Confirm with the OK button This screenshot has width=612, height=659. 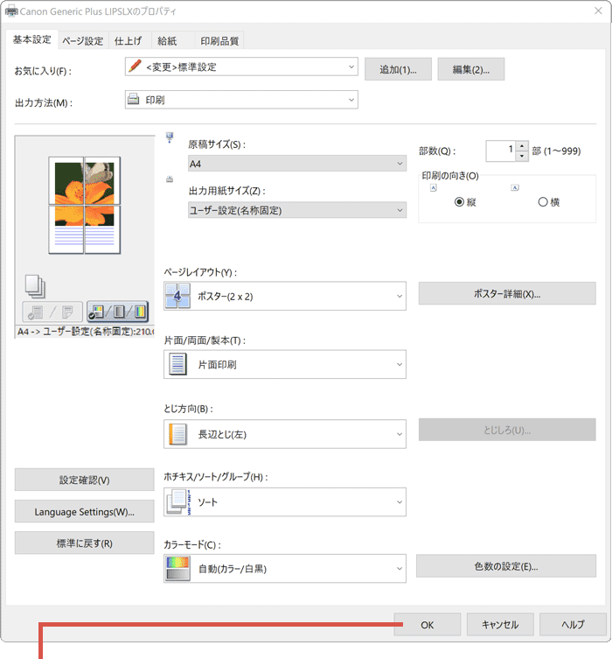tap(427, 625)
